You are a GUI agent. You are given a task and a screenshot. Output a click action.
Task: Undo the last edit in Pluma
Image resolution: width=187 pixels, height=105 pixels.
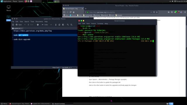(45, 24)
